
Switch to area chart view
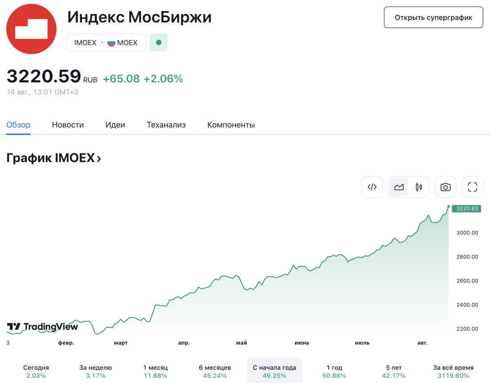point(399,187)
